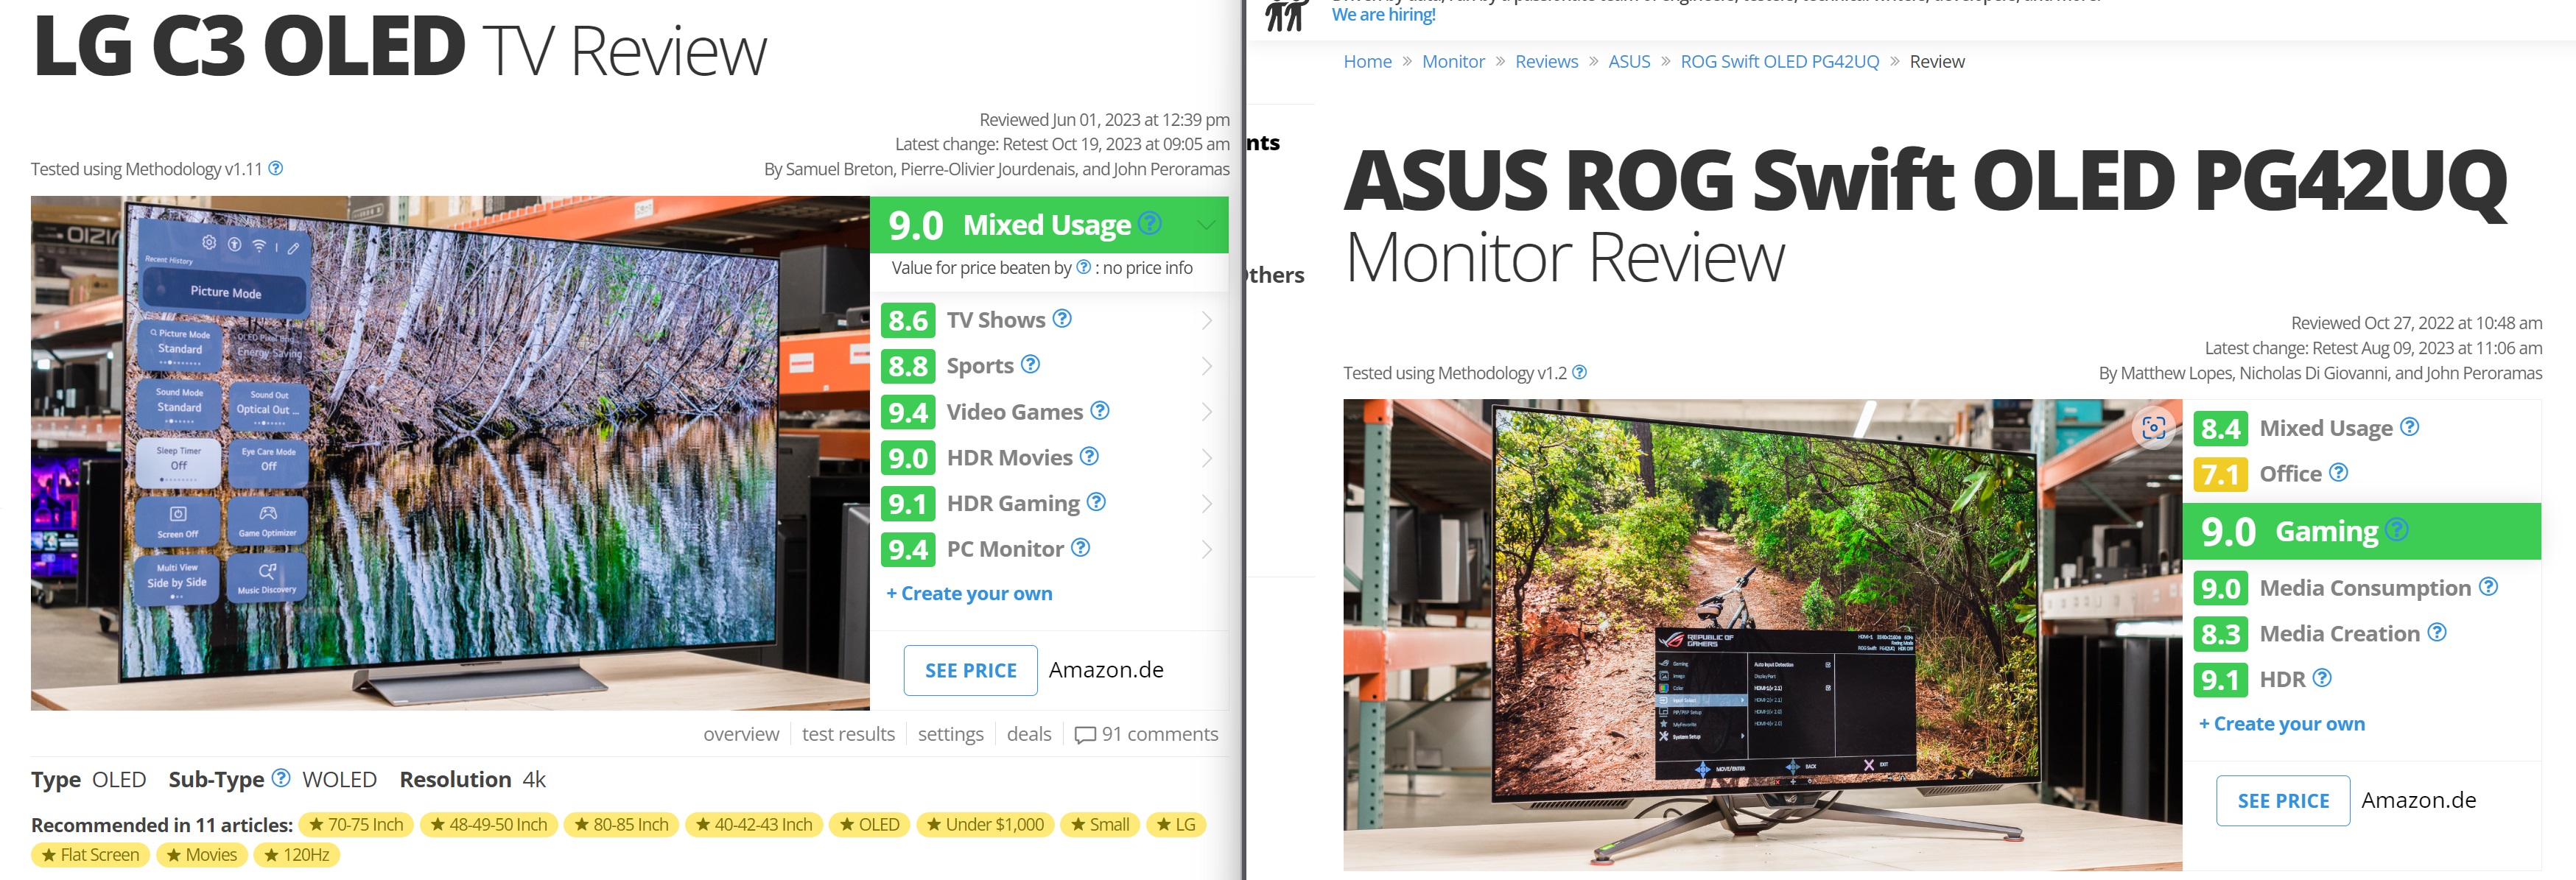The image size is (2576, 880).
Task: Open the 80-85 Inch recommendation tag
Action: (x=621, y=824)
